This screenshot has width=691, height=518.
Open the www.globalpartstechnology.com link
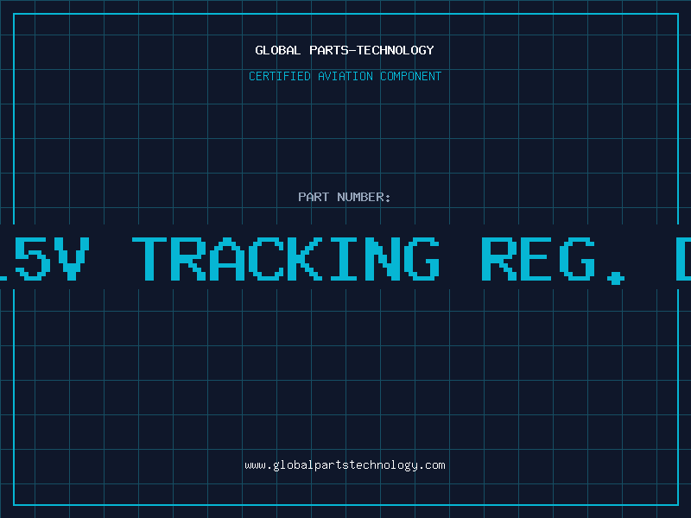click(345, 465)
